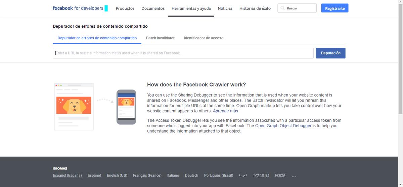Open the Documentos menu
The image size is (403, 187).
[153, 8]
